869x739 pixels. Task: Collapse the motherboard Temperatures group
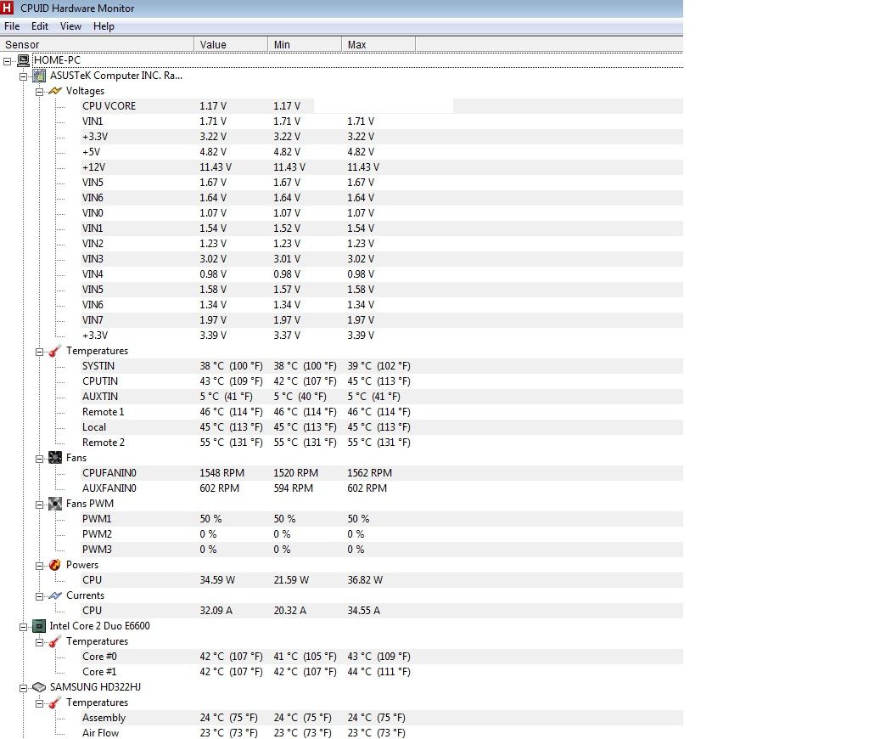39,352
